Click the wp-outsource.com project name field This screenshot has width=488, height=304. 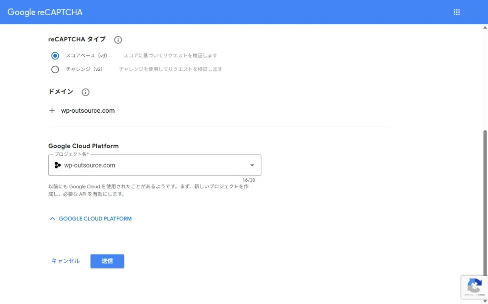pos(155,166)
